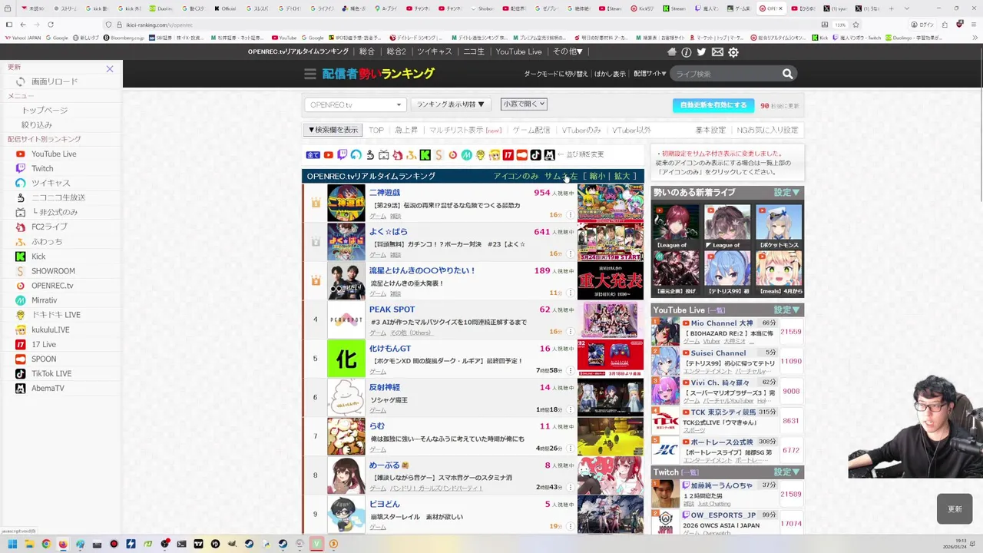Select OPENREC.tv in sidebar list
This screenshot has width=983, height=553.
(52, 286)
